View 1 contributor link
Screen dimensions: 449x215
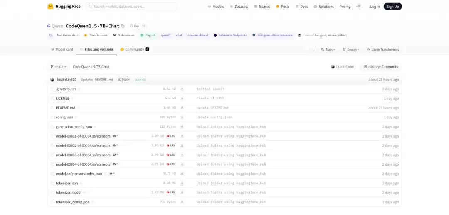[343, 67]
